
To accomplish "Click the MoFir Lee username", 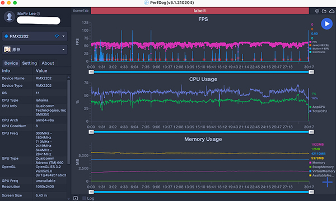I will coord(26,13).
